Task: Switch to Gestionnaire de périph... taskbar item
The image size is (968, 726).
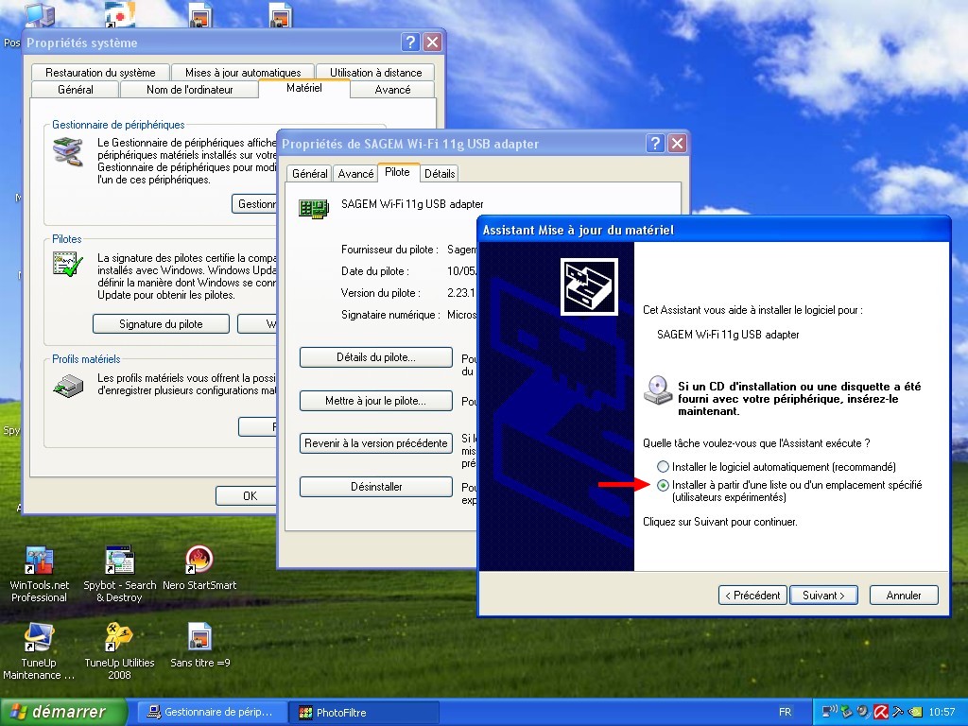Action: point(212,712)
